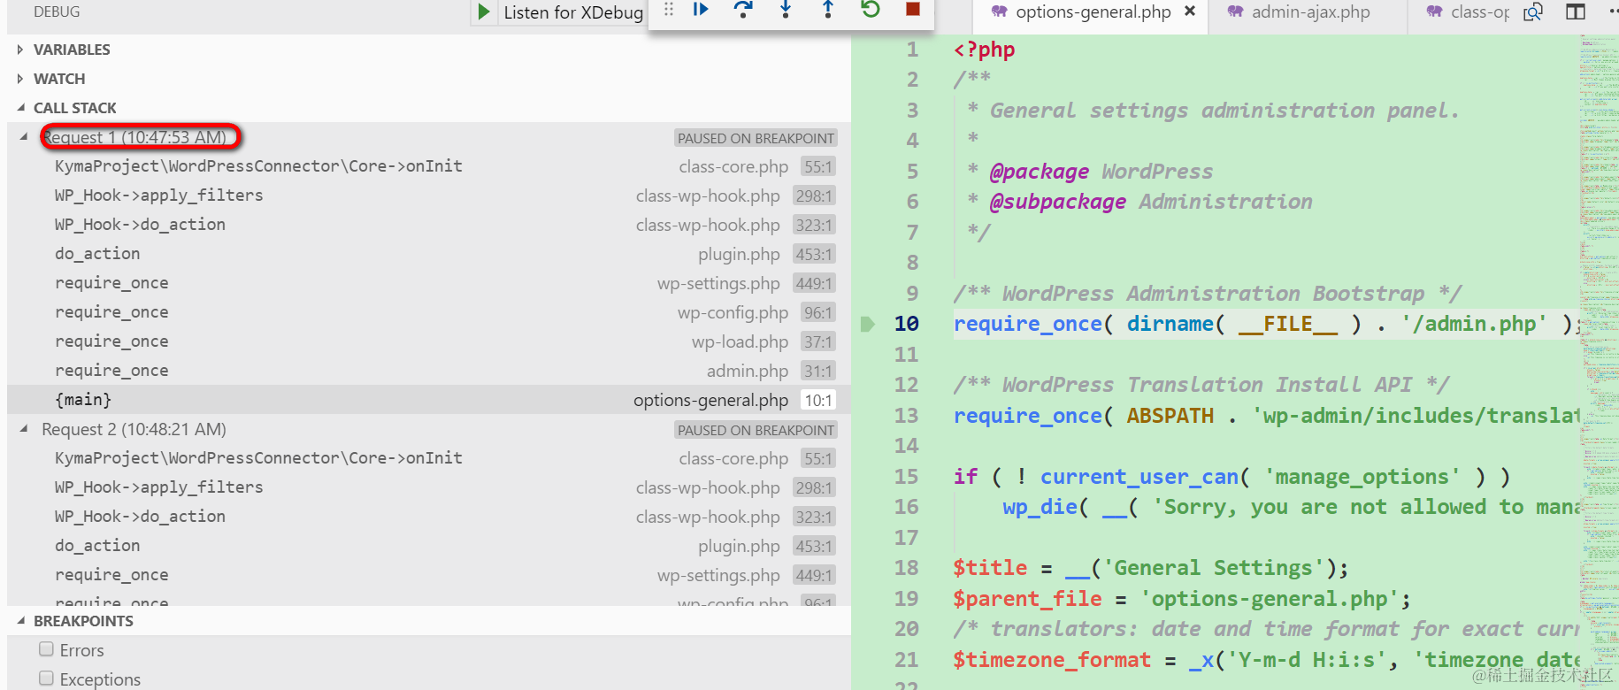Click the Step Over debug icon
This screenshot has height=690, width=1619.
(x=743, y=10)
